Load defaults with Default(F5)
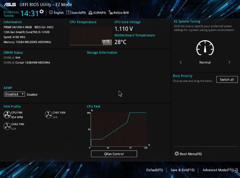Viewport: 240px width, 178px height. (x=155, y=170)
